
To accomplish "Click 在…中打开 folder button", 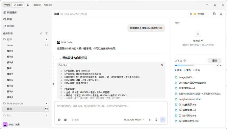I will click(197, 14).
